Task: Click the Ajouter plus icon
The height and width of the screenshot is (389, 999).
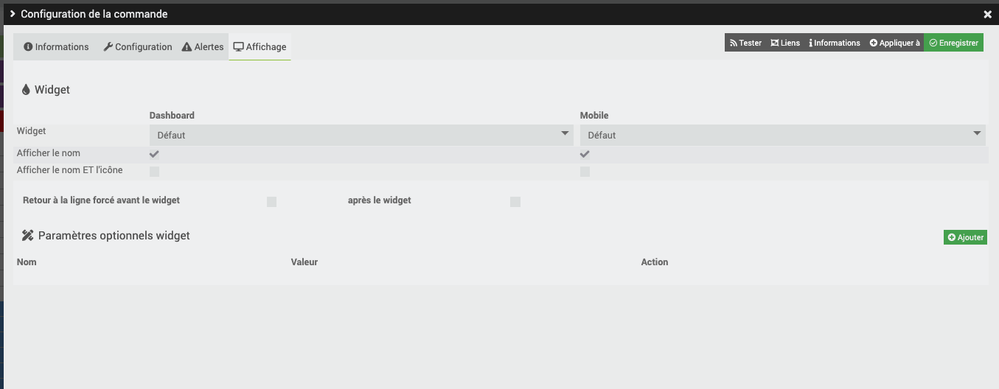Action: [952, 237]
